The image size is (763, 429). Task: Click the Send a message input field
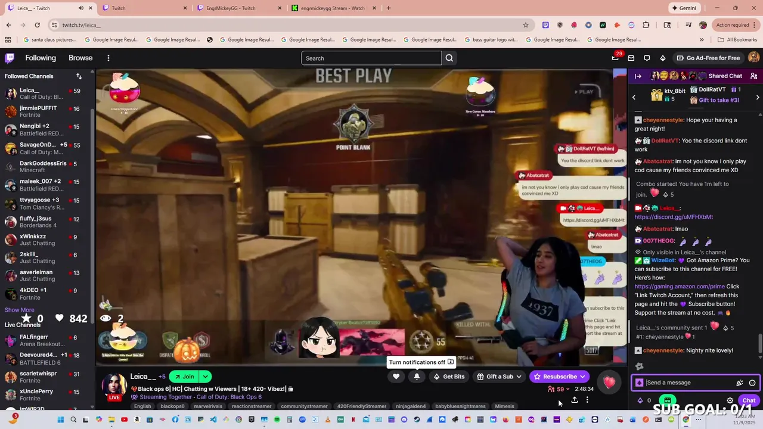(688, 383)
